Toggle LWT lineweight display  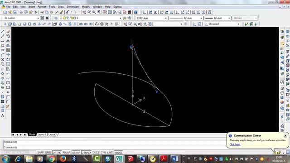pos(110,153)
